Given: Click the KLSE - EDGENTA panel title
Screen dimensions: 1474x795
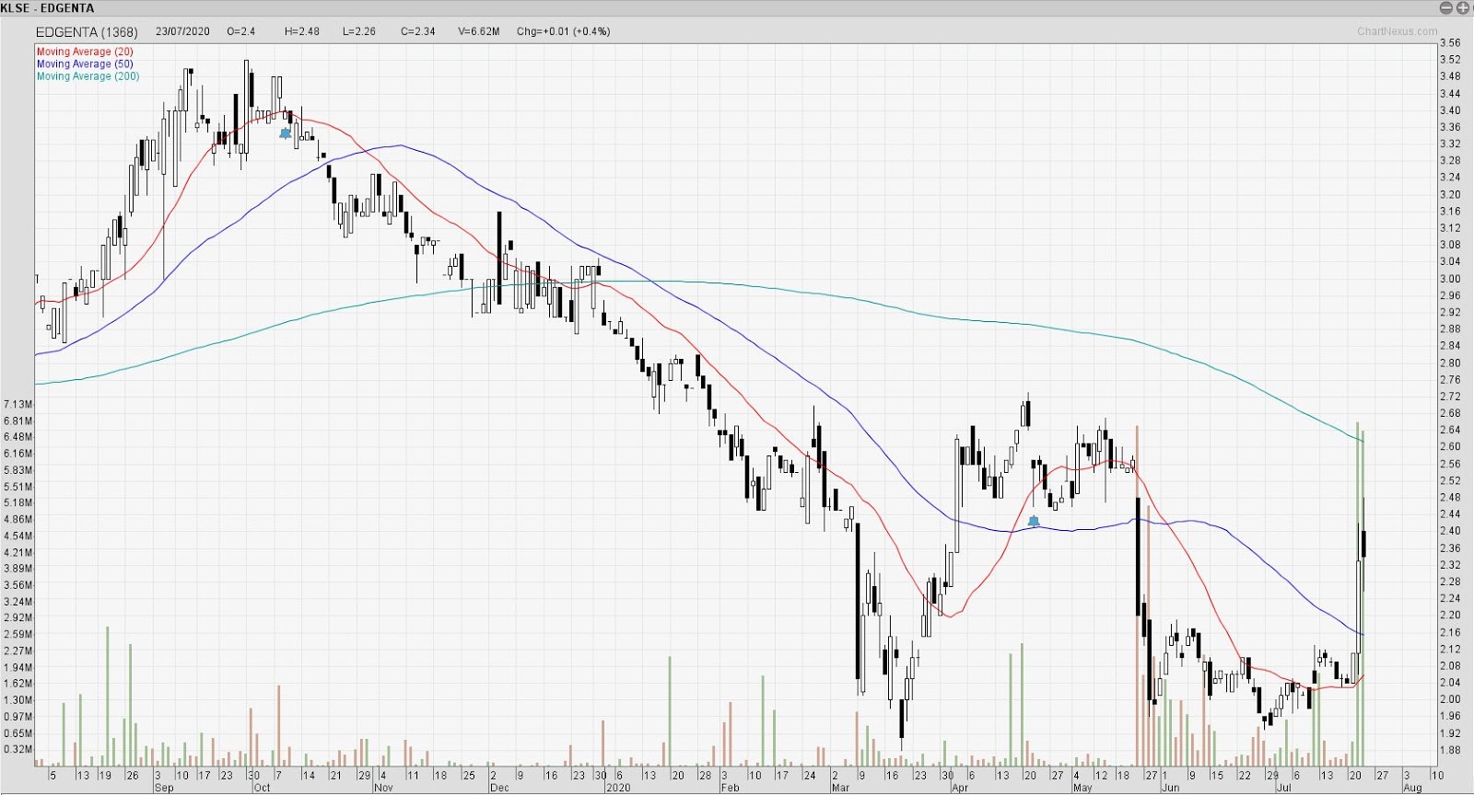Looking at the screenshot, I should 48,8.
